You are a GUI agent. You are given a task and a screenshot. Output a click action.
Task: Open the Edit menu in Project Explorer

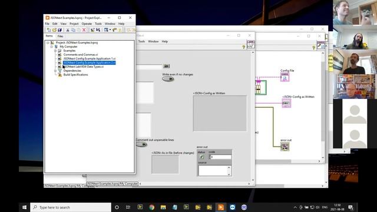55,24
